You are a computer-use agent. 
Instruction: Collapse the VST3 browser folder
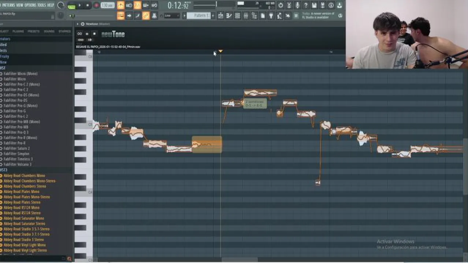tap(4, 170)
